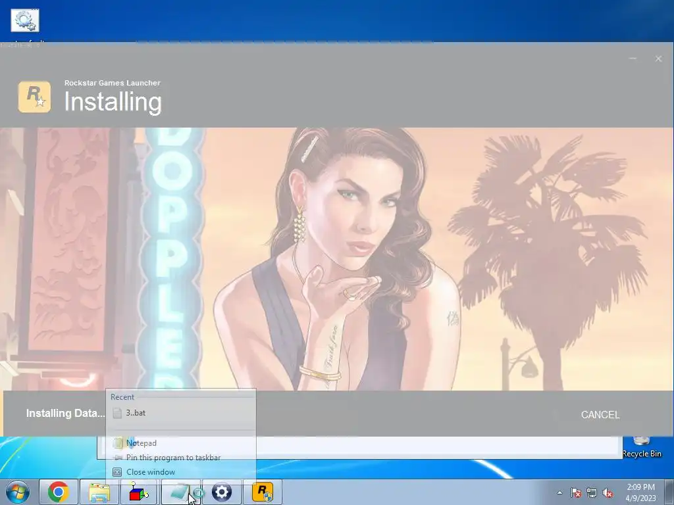
Task: Show hidden system tray icons
Action: [559, 493]
